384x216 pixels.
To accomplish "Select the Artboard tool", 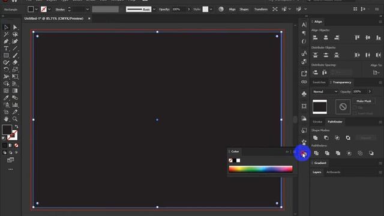I will (6, 112).
